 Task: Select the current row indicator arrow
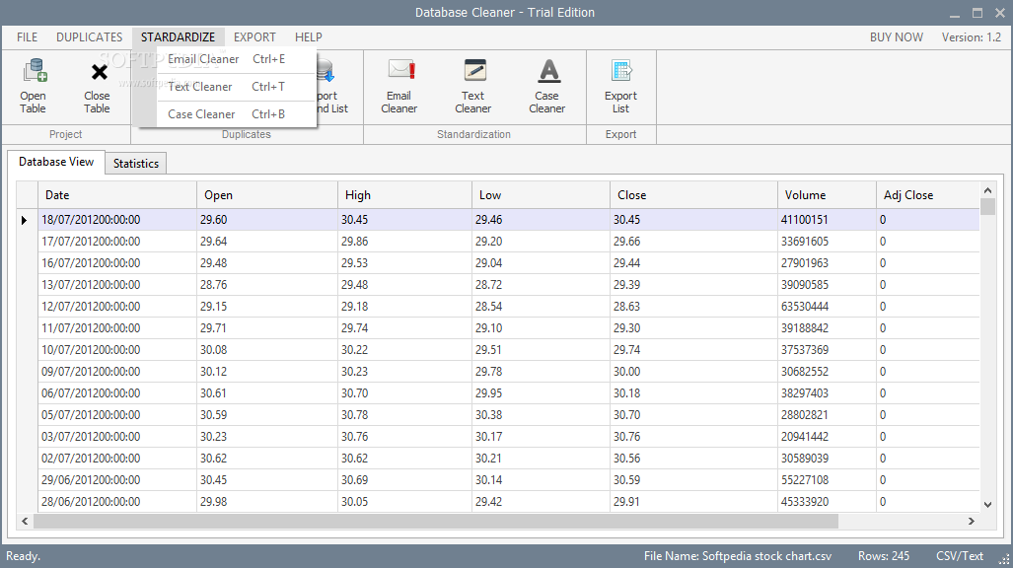25,220
